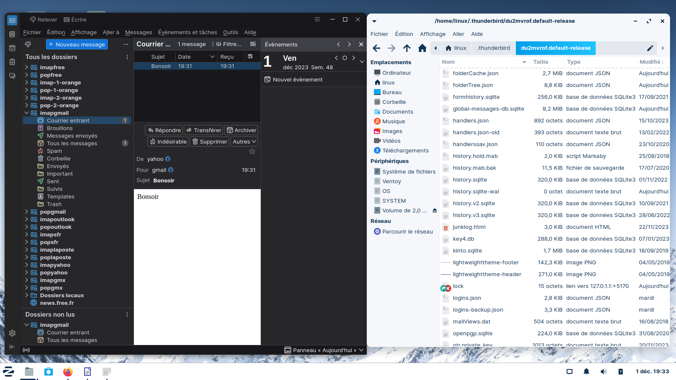Image resolution: width=676 pixels, height=380 pixels.
Task: Click the contact icon next to gmail
Action: [x=171, y=170]
